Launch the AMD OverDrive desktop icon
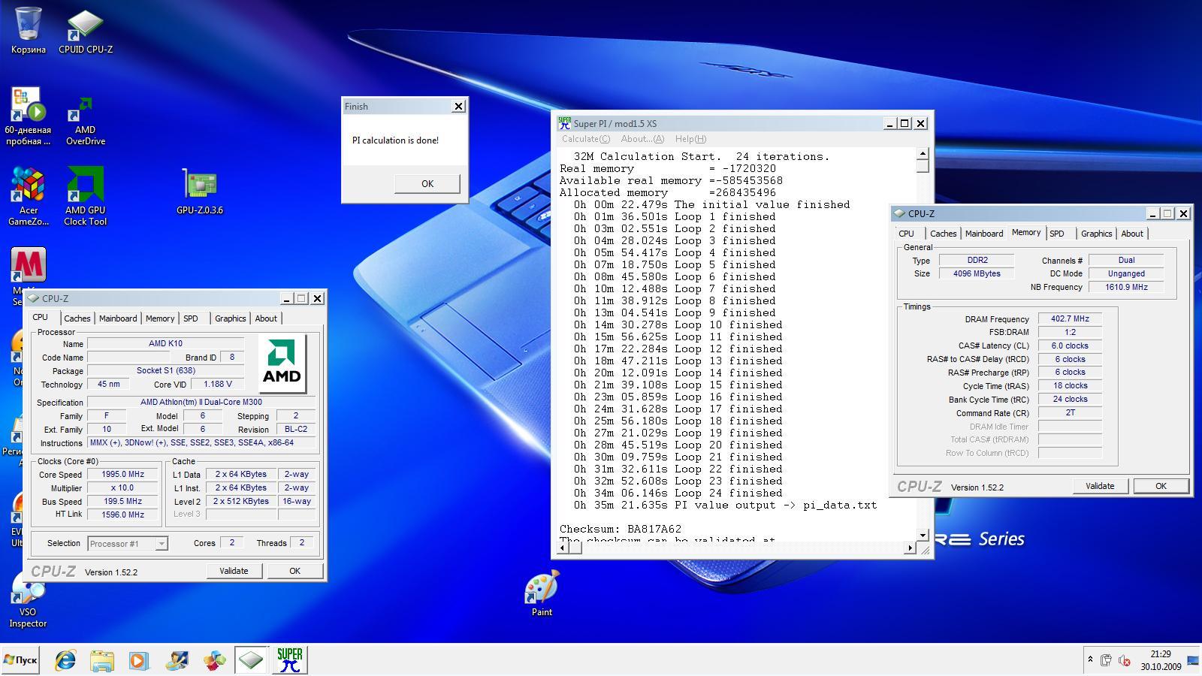This screenshot has width=1202, height=676. point(86,120)
